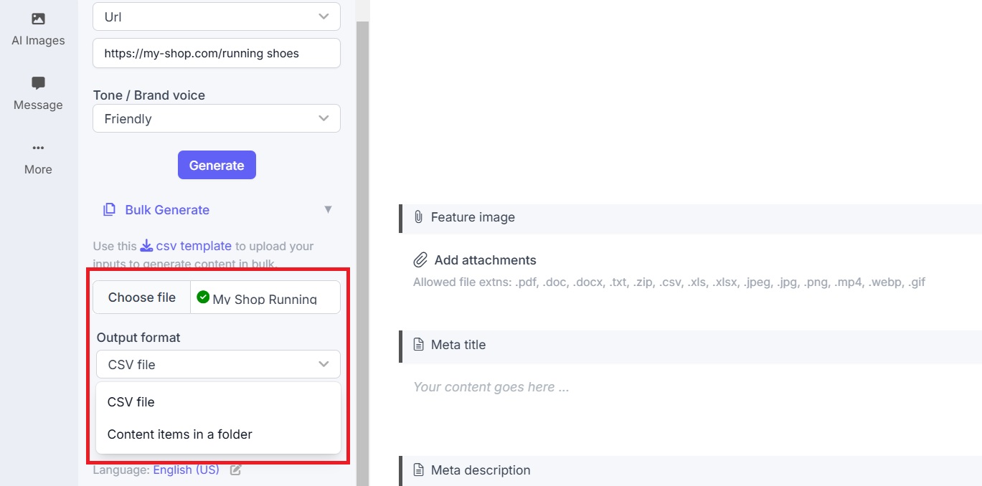Open the AI Images sidebar item
982x486 pixels.
38,29
